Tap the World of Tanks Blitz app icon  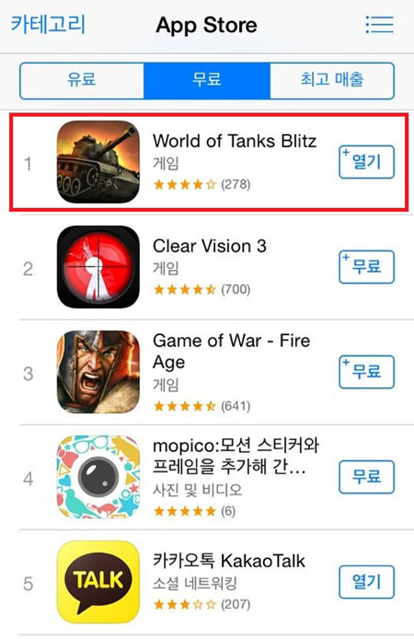(98, 162)
